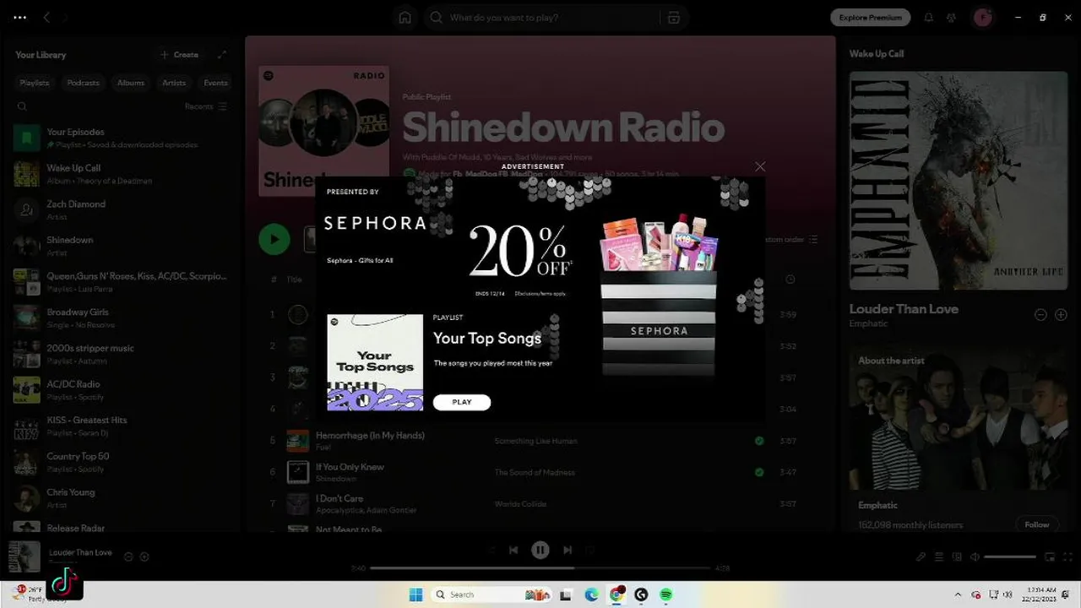Screen dimensions: 1081x608
Task: Open the three-dot app menu
Action: pyautogui.click(x=20, y=18)
